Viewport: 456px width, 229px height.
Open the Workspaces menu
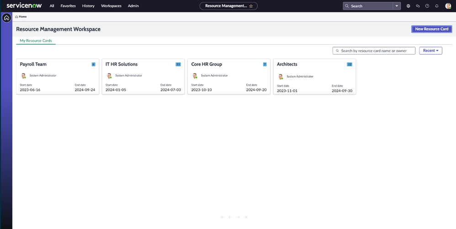pyautogui.click(x=111, y=6)
